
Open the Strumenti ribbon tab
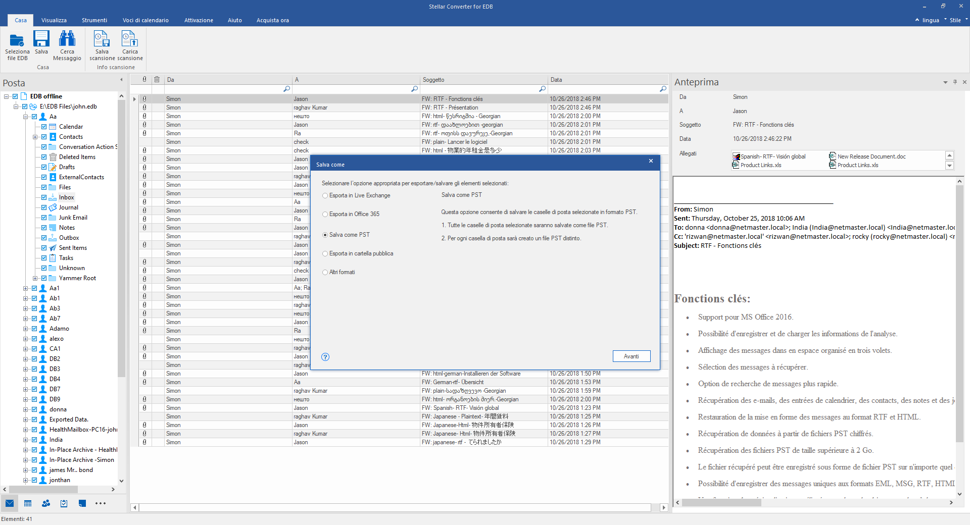(94, 20)
